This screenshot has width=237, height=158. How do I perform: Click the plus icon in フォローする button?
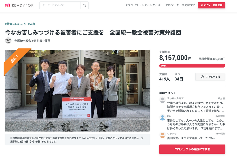(202, 77)
